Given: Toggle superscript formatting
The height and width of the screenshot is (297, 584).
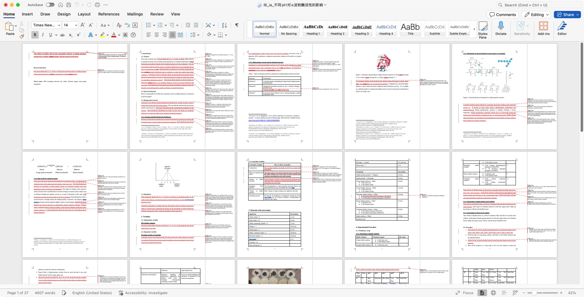Looking at the screenshot, I should pyautogui.click(x=79, y=35).
